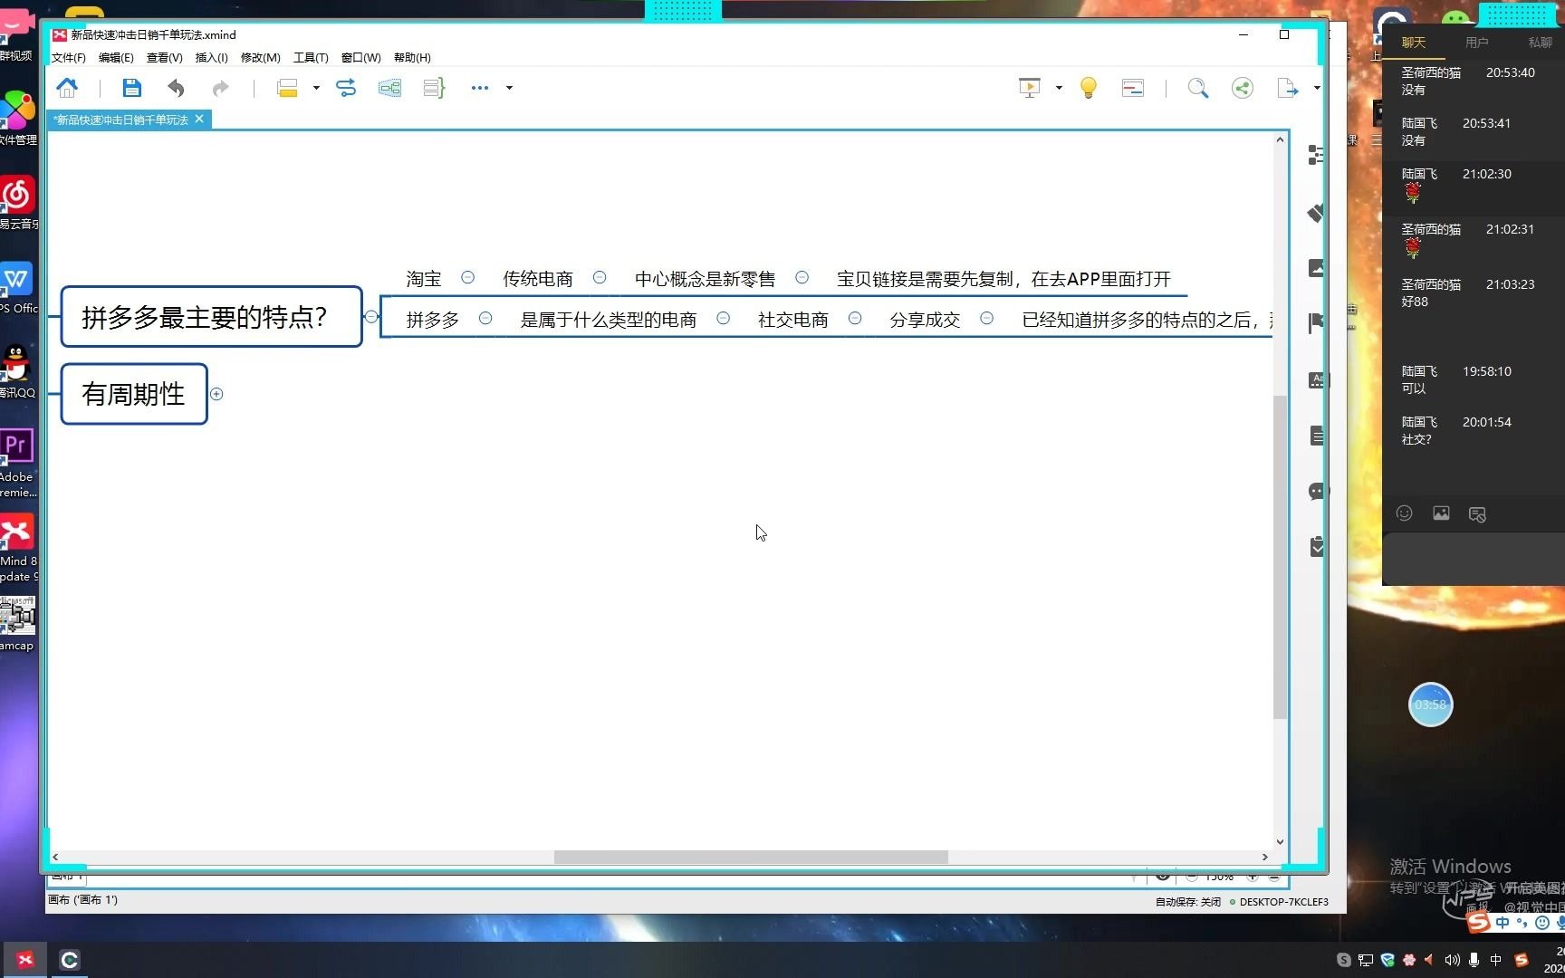Switch to 用户 tab in chat window
The height and width of the screenshot is (978, 1565).
coord(1477,43)
